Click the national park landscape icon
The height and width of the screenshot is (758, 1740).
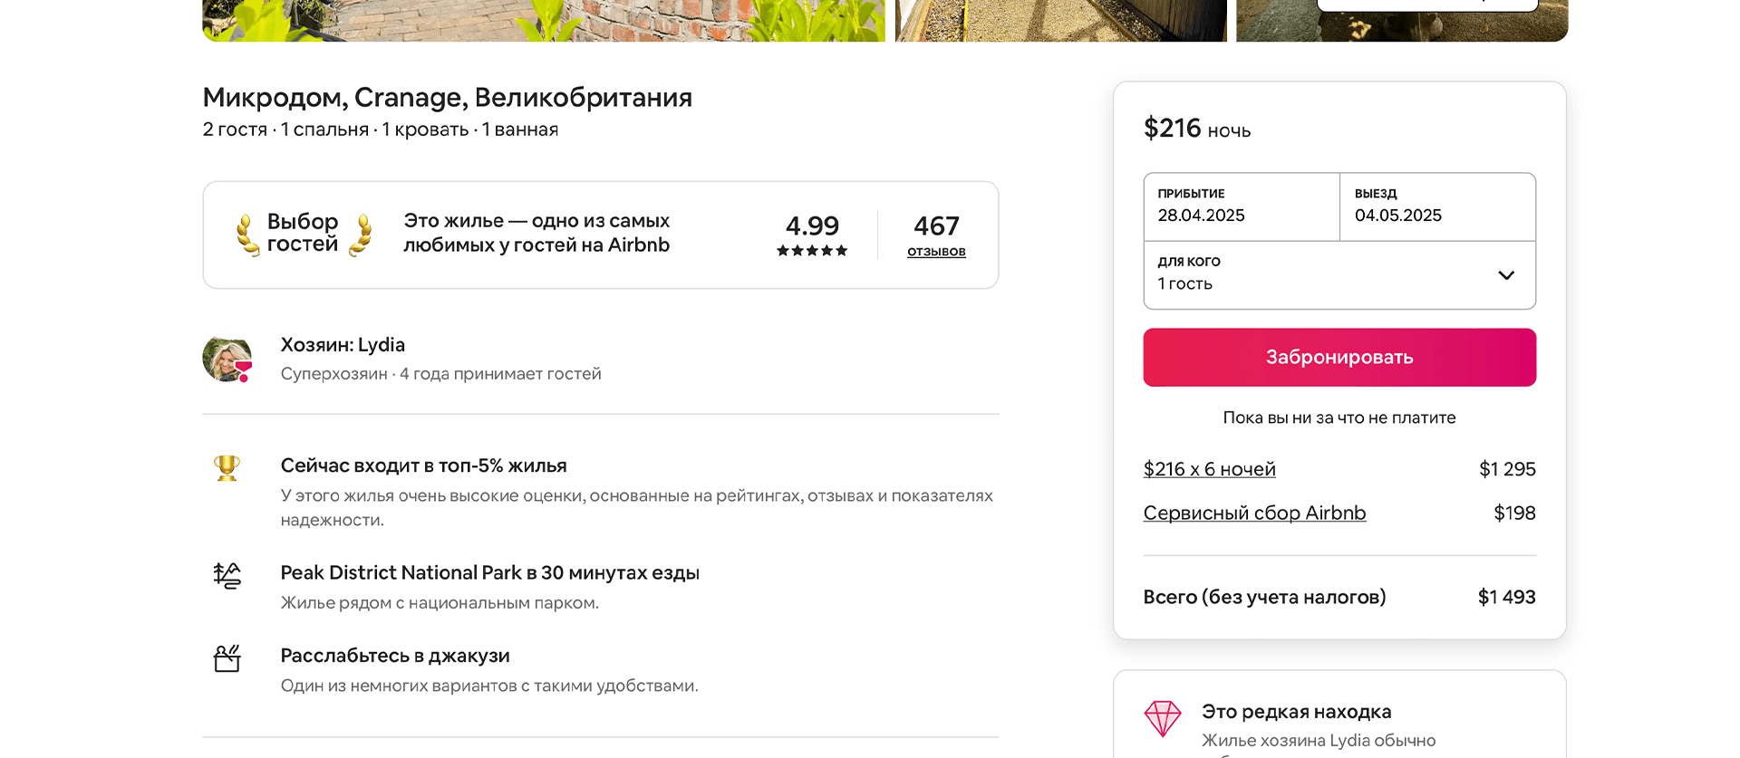click(227, 575)
